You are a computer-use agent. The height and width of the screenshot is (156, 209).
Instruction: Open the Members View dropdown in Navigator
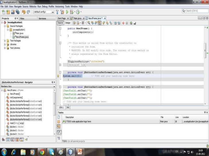54,86
